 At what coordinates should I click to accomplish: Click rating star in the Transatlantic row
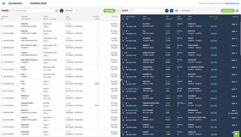[178, 62]
